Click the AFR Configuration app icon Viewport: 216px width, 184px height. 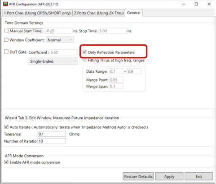click(5, 4)
